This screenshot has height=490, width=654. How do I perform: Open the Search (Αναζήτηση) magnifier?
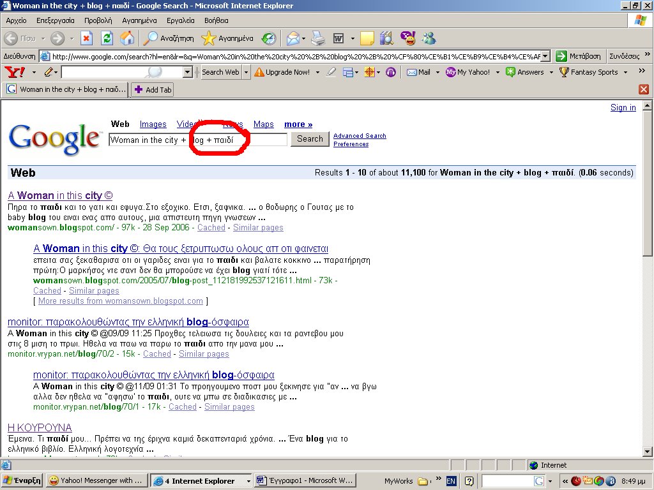point(169,39)
